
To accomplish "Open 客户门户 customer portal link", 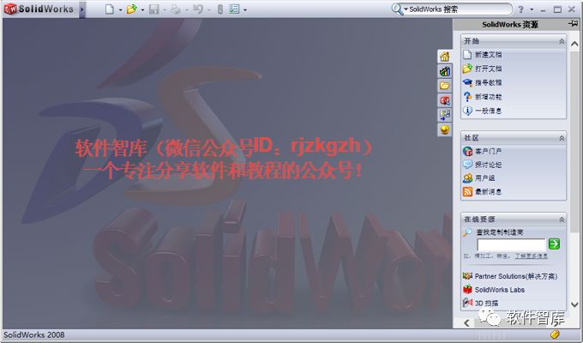I will [488, 152].
